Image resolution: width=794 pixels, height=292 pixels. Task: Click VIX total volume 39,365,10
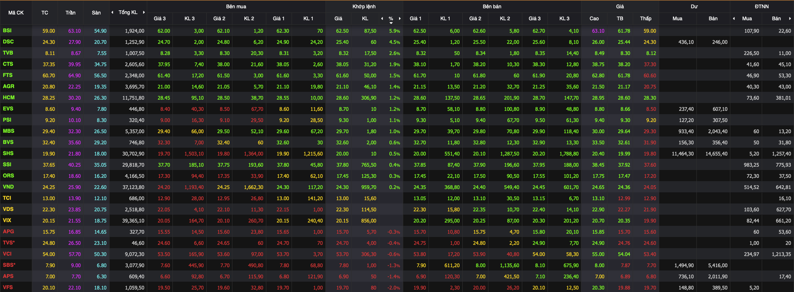tap(133, 221)
